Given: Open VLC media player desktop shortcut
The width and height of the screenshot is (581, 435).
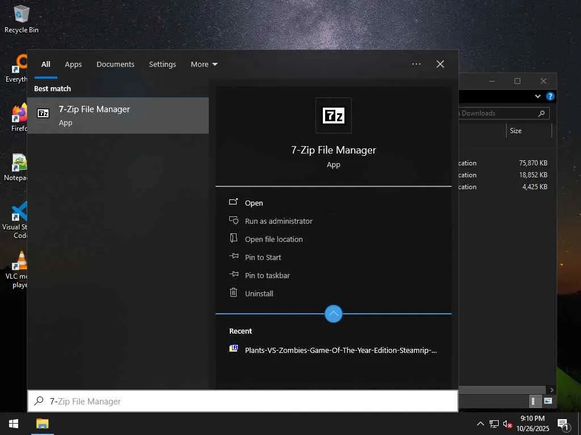Looking at the screenshot, I should point(16,269).
